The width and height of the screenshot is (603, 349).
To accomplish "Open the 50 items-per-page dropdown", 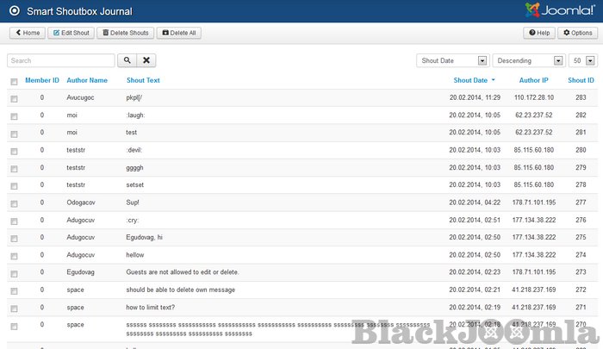I will pyautogui.click(x=583, y=61).
